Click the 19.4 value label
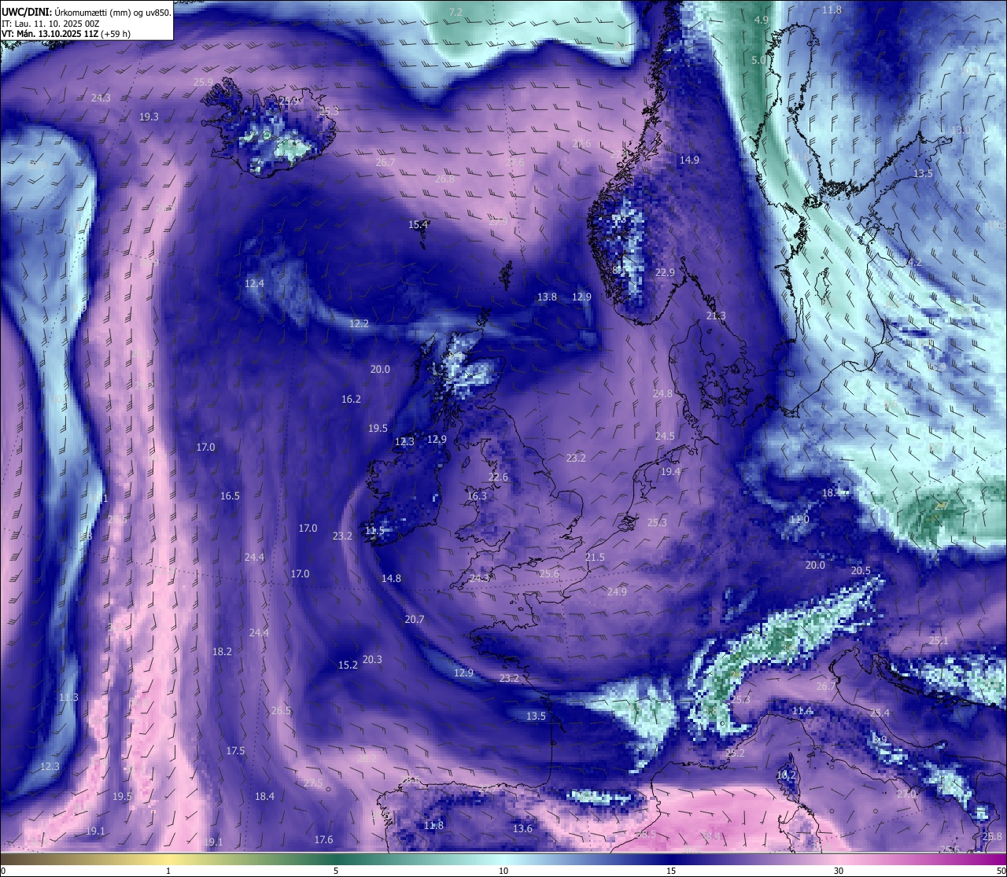This screenshot has height=877, width=1007. 670,471
